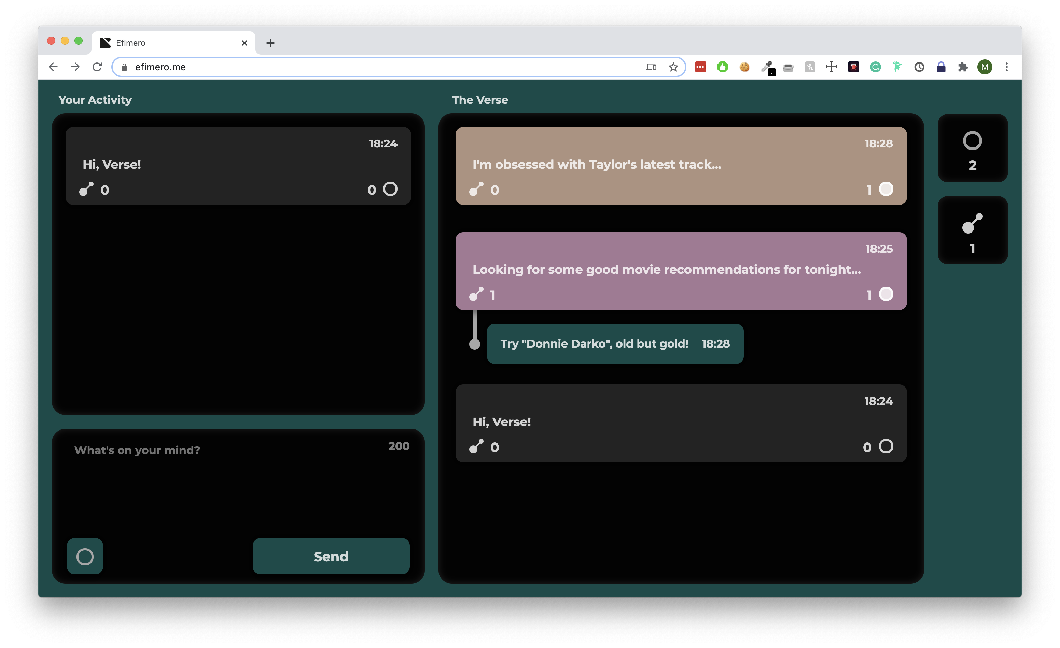Click the reply icon on Verse's Hi, Verse! post

click(x=476, y=447)
